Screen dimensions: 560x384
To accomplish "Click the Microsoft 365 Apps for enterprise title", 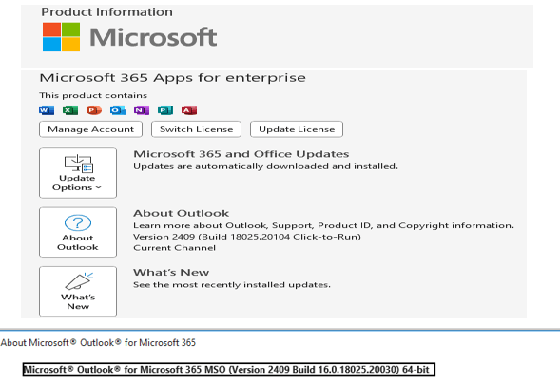I will pos(172,77).
